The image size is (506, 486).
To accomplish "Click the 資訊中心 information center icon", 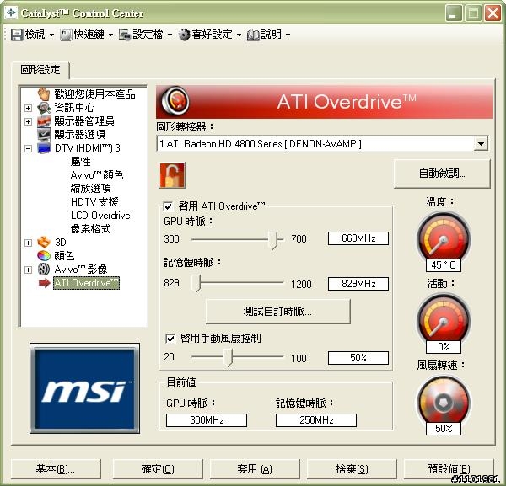I will [x=44, y=108].
